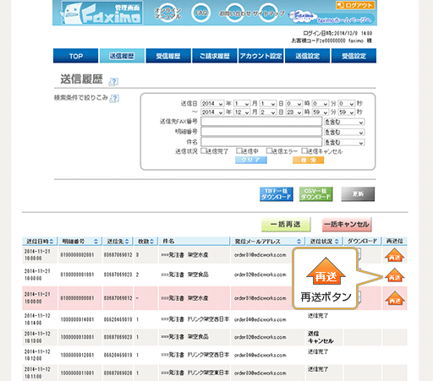Image resolution: width=433 pixels, height=381 pixels.
Task: Open the end month 12 dropdown
Action: point(242,112)
